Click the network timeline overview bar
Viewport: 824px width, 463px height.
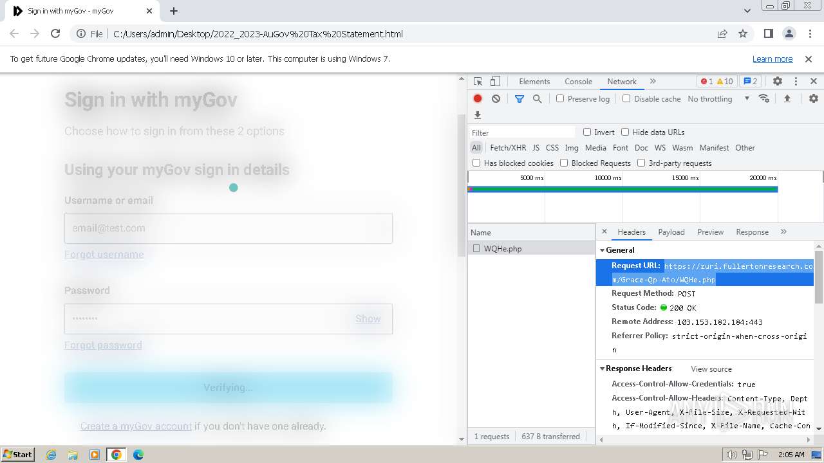(x=623, y=189)
